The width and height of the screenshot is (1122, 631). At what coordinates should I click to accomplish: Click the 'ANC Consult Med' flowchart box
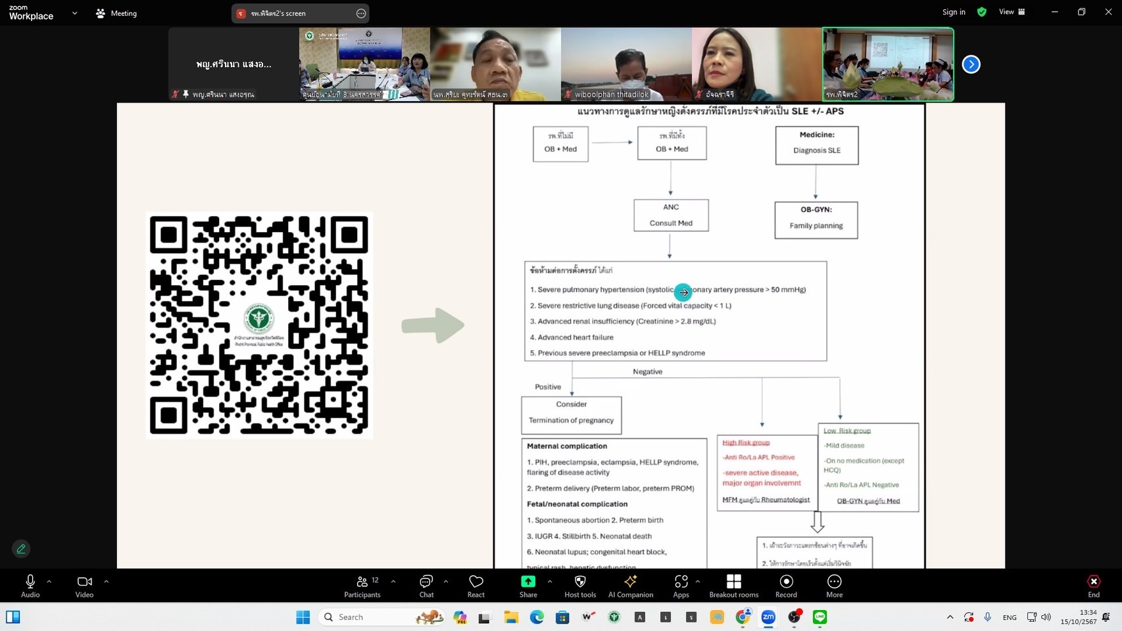pos(671,215)
